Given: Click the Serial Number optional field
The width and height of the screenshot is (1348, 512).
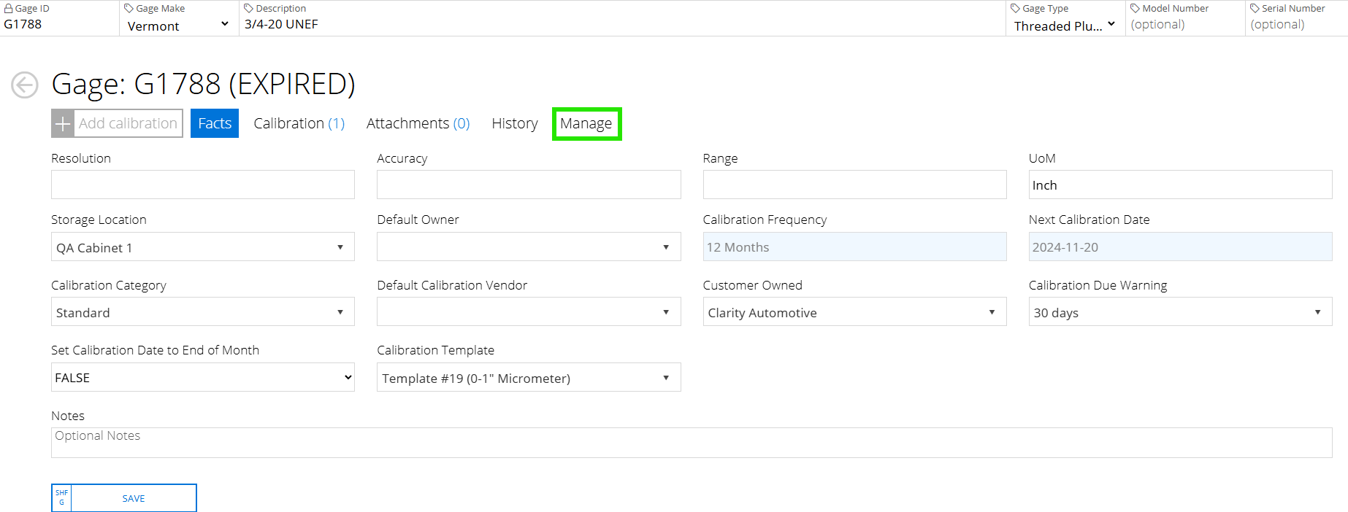Looking at the screenshot, I should [1297, 24].
